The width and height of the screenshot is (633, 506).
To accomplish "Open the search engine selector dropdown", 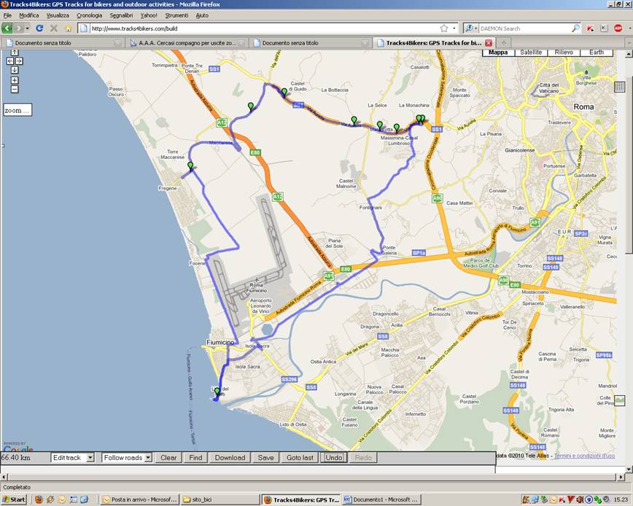I will (x=470, y=28).
